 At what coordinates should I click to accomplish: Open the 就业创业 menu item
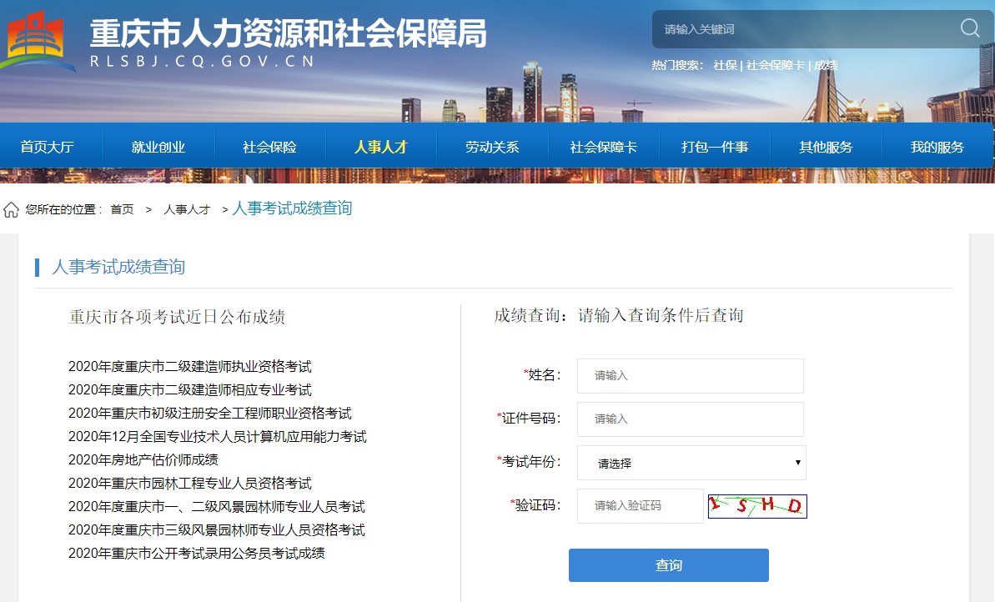coord(158,146)
